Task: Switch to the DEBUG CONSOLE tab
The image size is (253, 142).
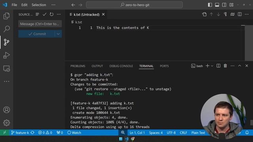Action: pyautogui.click(x=121, y=66)
